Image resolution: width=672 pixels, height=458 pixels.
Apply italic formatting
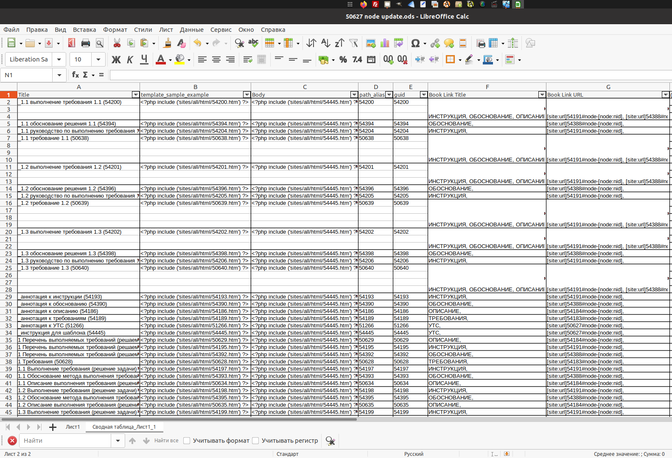click(x=130, y=60)
